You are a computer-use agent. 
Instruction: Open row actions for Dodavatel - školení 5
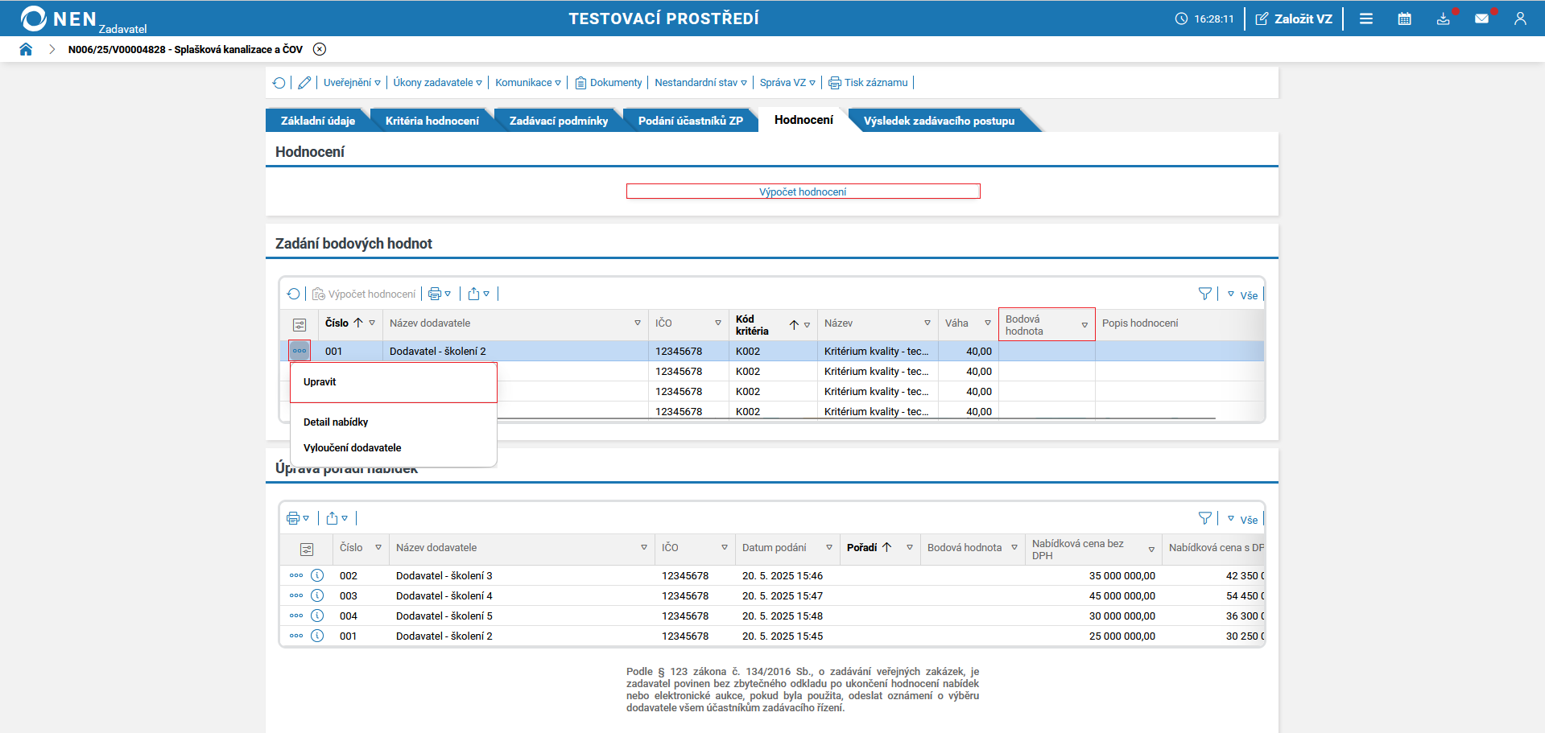coord(296,616)
